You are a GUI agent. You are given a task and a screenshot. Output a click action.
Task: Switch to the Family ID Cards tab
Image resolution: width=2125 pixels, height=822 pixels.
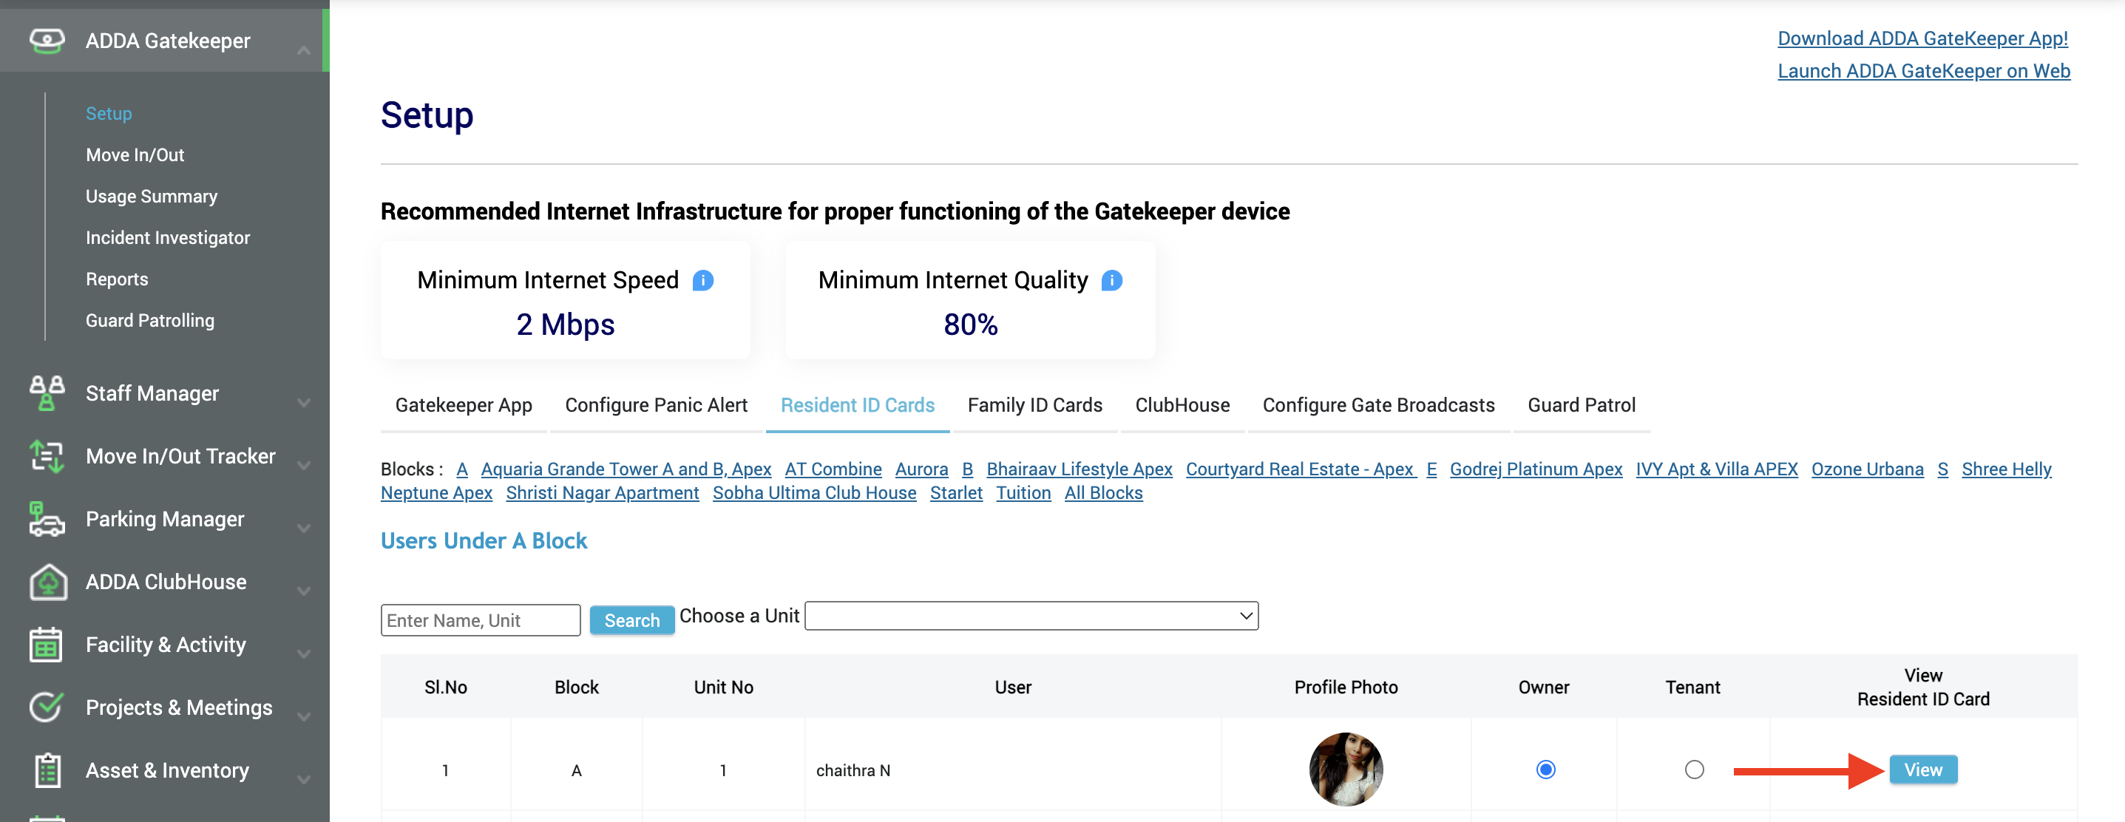pyautogui.click(x=1034, y=405)
